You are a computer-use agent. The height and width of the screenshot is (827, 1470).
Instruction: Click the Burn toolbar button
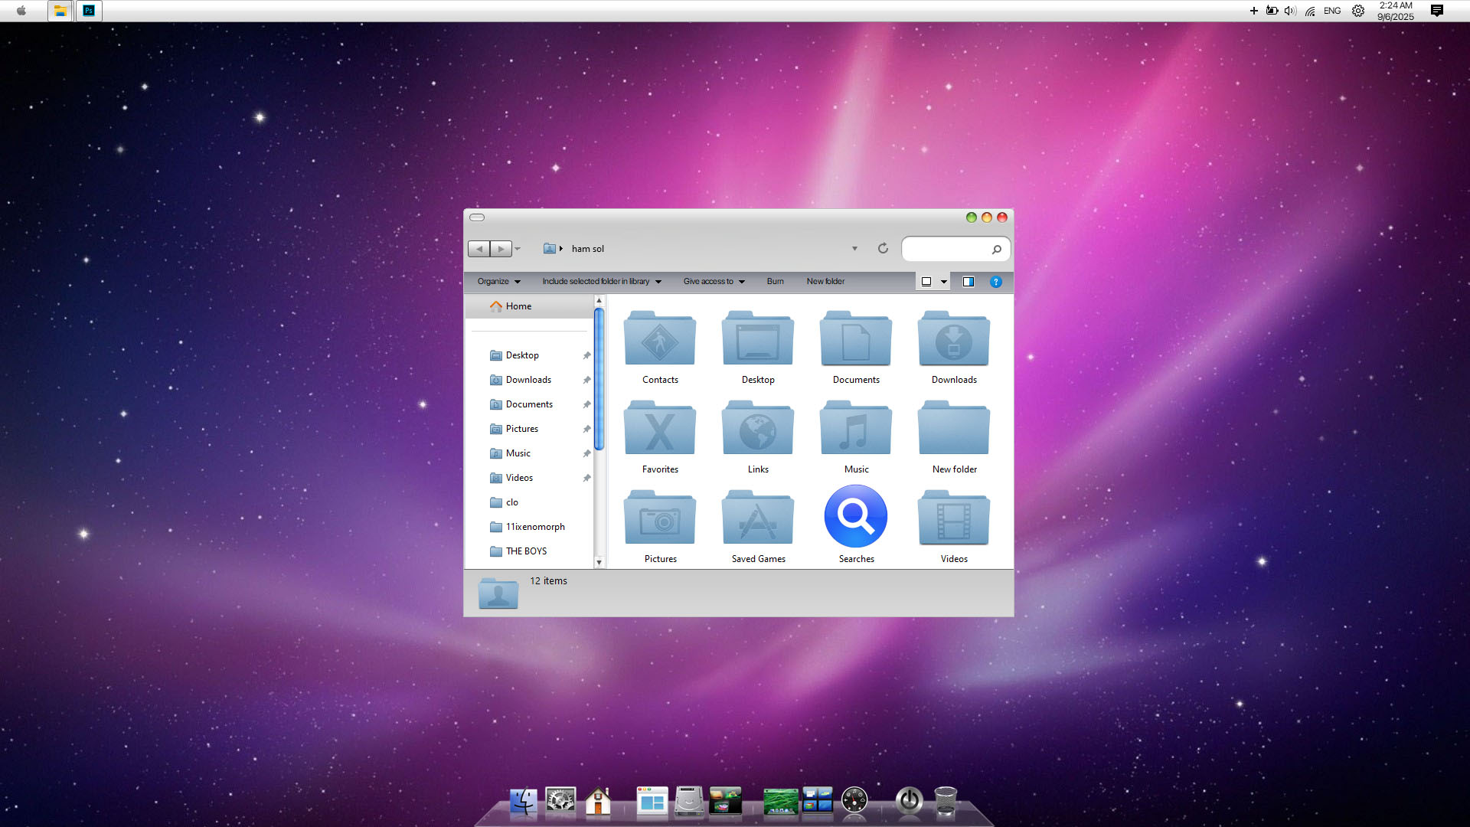coord(775,281)
